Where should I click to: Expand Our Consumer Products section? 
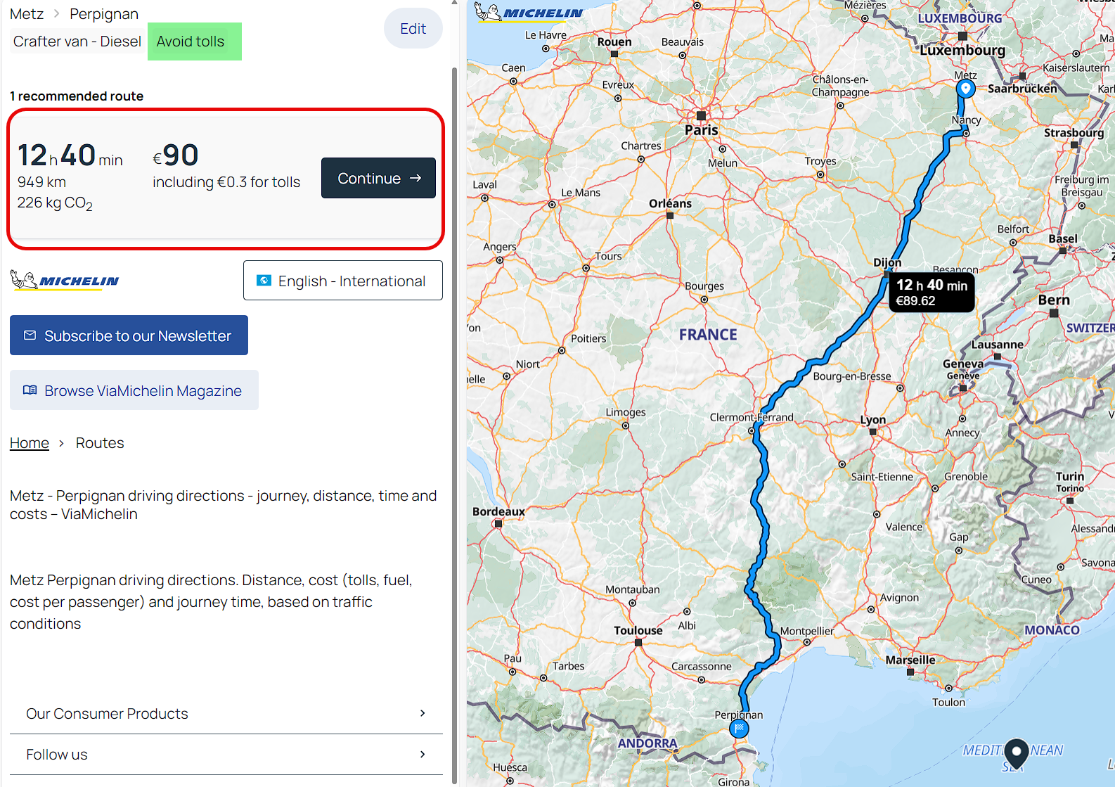pos(226,714)
